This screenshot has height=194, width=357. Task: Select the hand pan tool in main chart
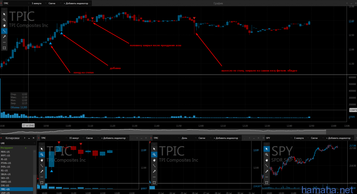tap(4, 26)
